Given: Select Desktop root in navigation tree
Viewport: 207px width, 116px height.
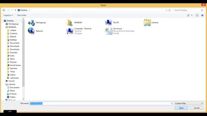Looking at the screenshot, I should 10,21.
